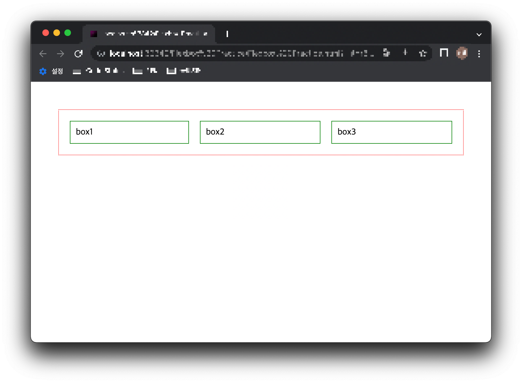Maximize the window with the green button
This screenshot has height=383, width=522.
tap(68, 33)
